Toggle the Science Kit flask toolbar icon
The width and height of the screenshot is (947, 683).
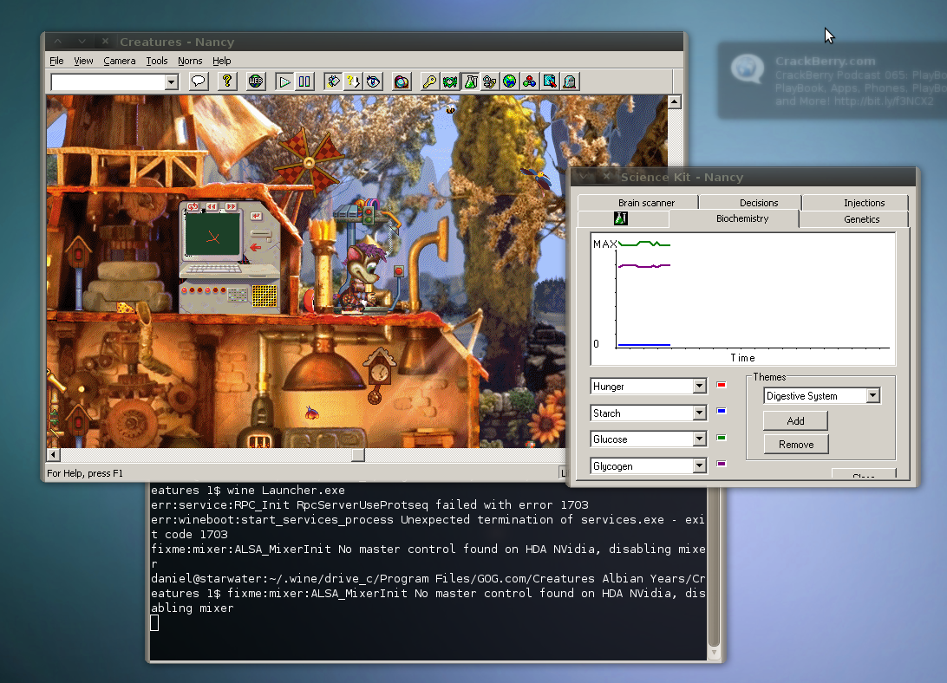(x=470, y=81)
